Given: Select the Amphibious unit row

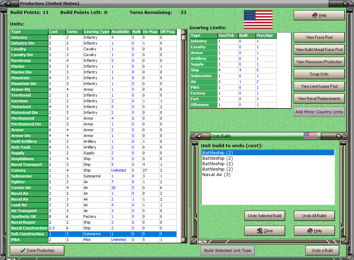Looking at the screenshot, I should (x=93, y=159).
